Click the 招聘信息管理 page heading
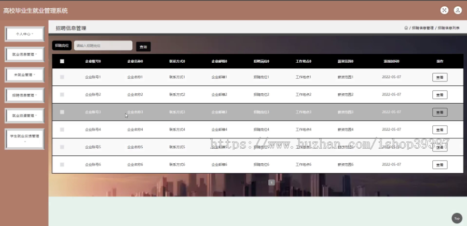This screenshot has height=226, width=467. tap(71, 28)
